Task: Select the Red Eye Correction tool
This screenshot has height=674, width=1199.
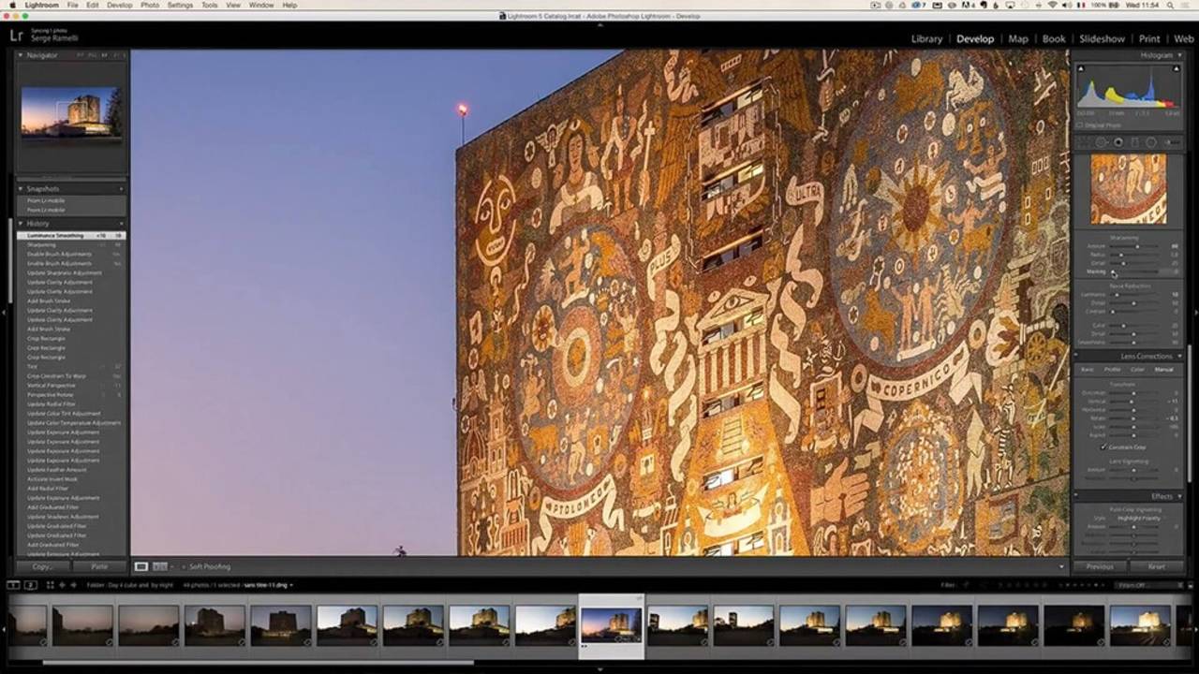Action: (x=1118, y=142)
